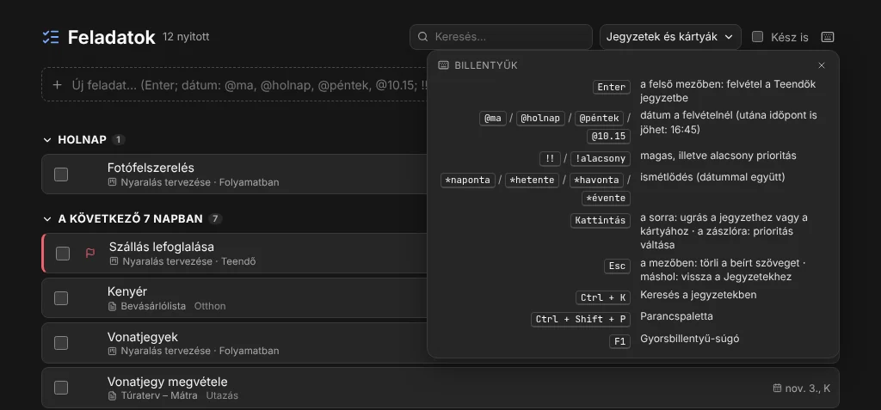This screenshot has height=410, width=881.
Task: Open the Fotófelszerelés task
Action: 151,168
